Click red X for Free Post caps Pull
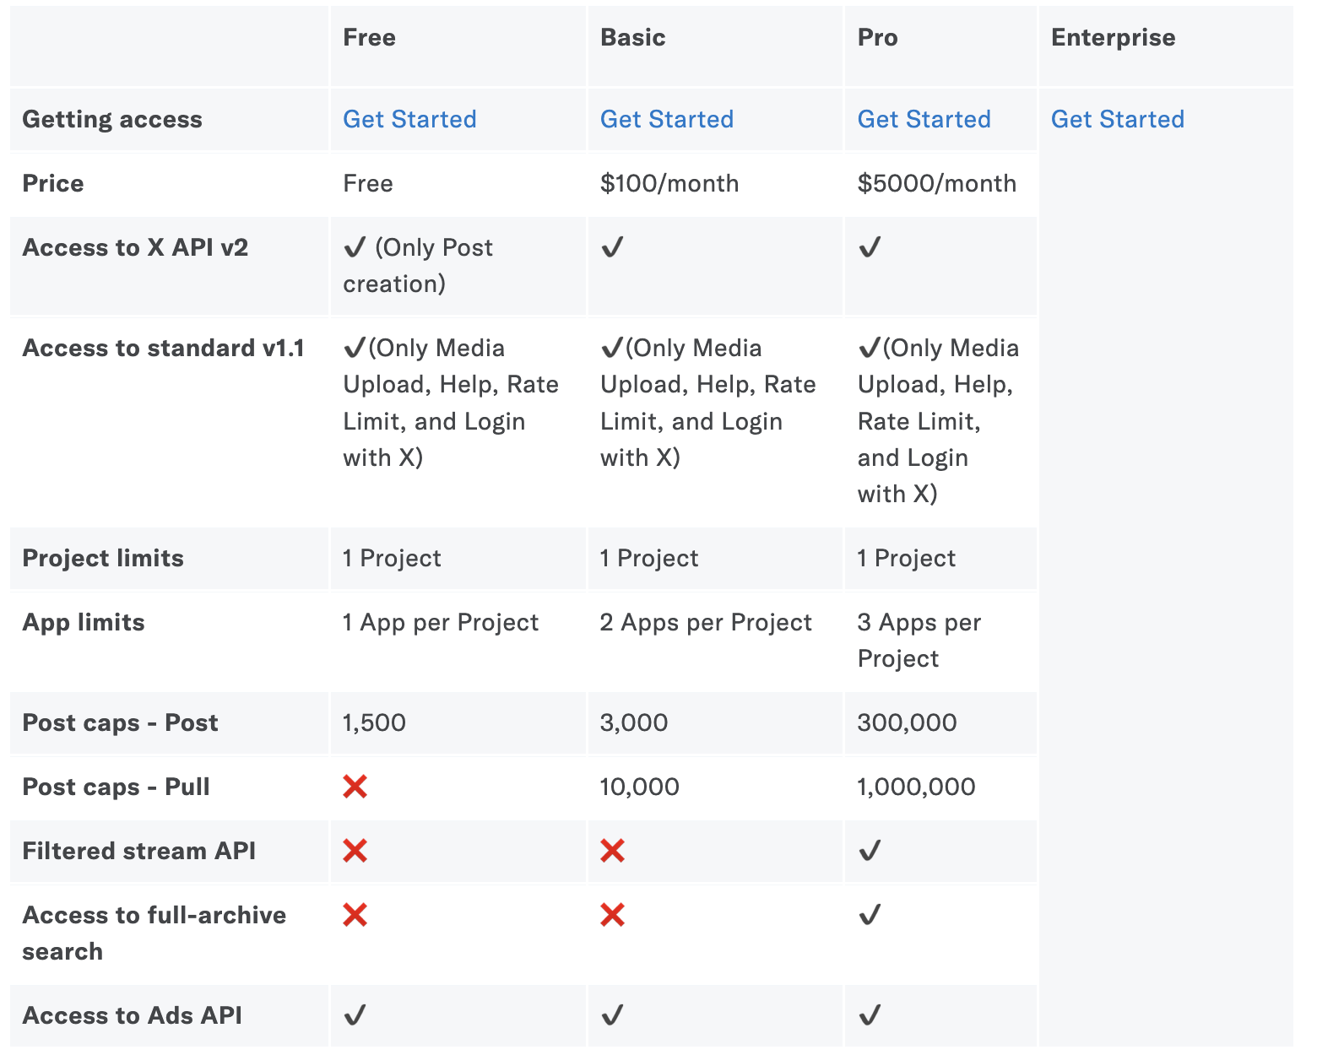The height and width of the screenshot is (1055, 1317). 355,787
